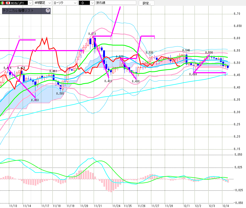Click the 8.546 peak price label
Viewport: 246px width, 208px height.
186,50
